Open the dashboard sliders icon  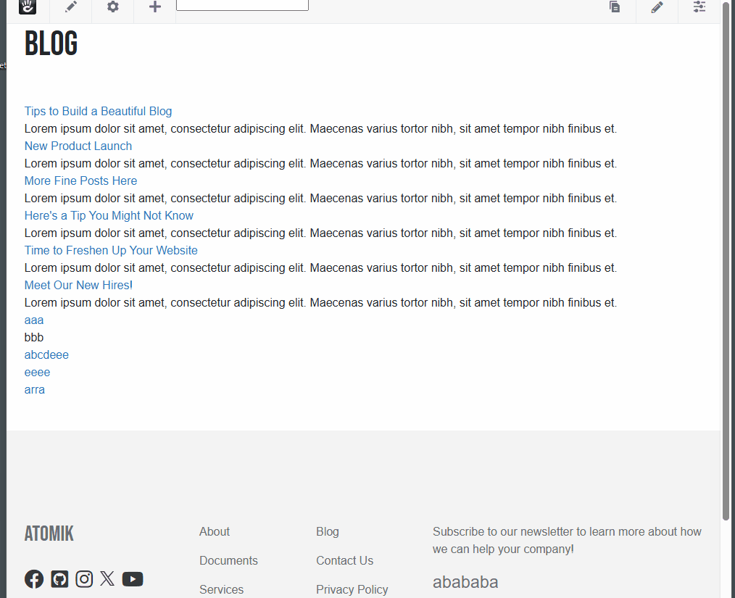[x=699, y=7]
